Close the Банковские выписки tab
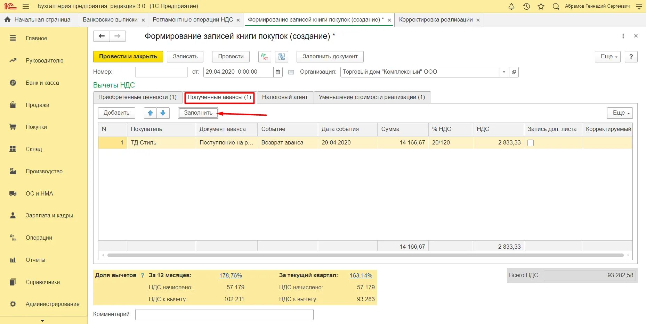This screenshot has width=646, height=324. point(143,20)
